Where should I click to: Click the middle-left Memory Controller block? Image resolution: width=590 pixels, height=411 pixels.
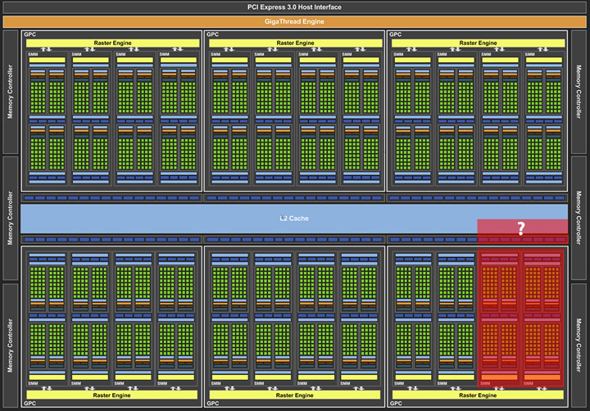click(x=11, y=218)
